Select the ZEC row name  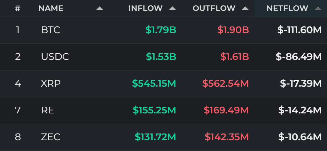[x=51, y=137]
